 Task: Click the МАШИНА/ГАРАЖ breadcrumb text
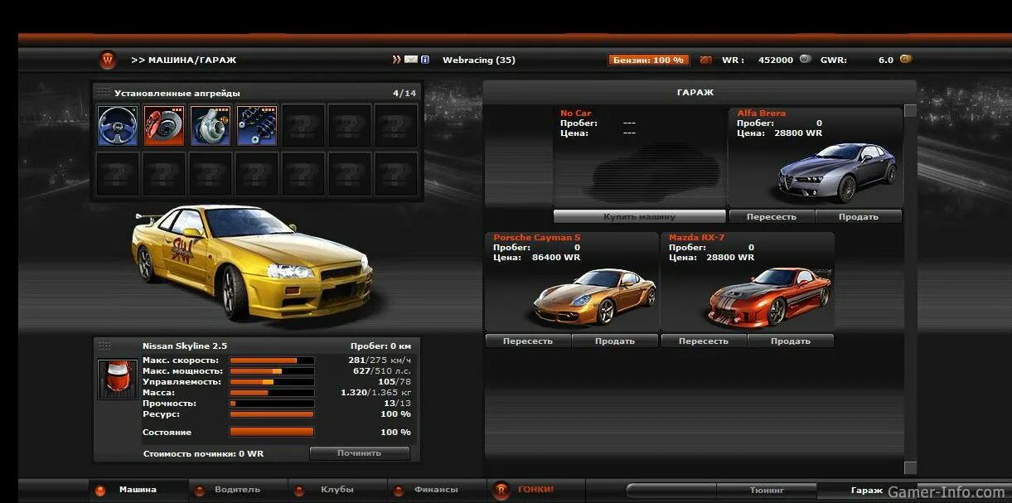coord(192,60)
